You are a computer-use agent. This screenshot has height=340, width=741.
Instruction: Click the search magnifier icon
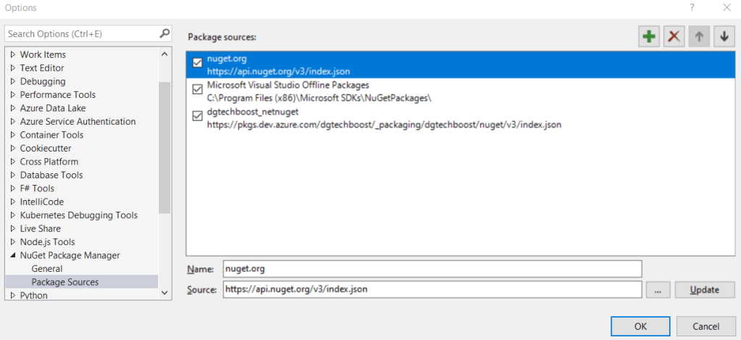tap(165, 33)
